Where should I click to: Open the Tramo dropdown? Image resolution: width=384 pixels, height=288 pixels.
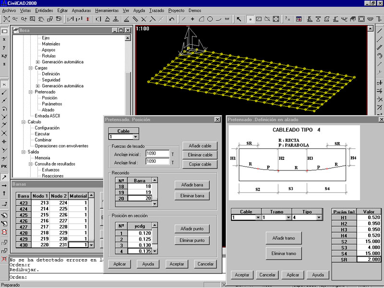(x=288, y=217)
